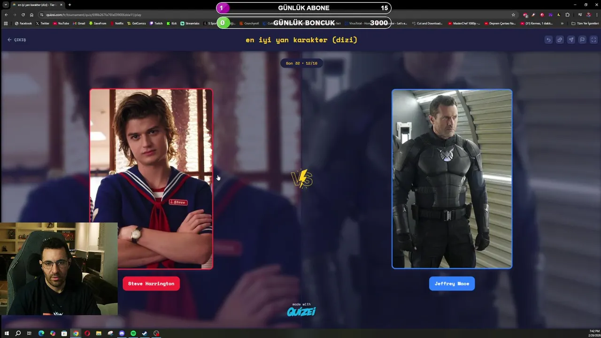Open Opera browser from taskbar
This screenshot has width=601, height=338.
point(87,333)
